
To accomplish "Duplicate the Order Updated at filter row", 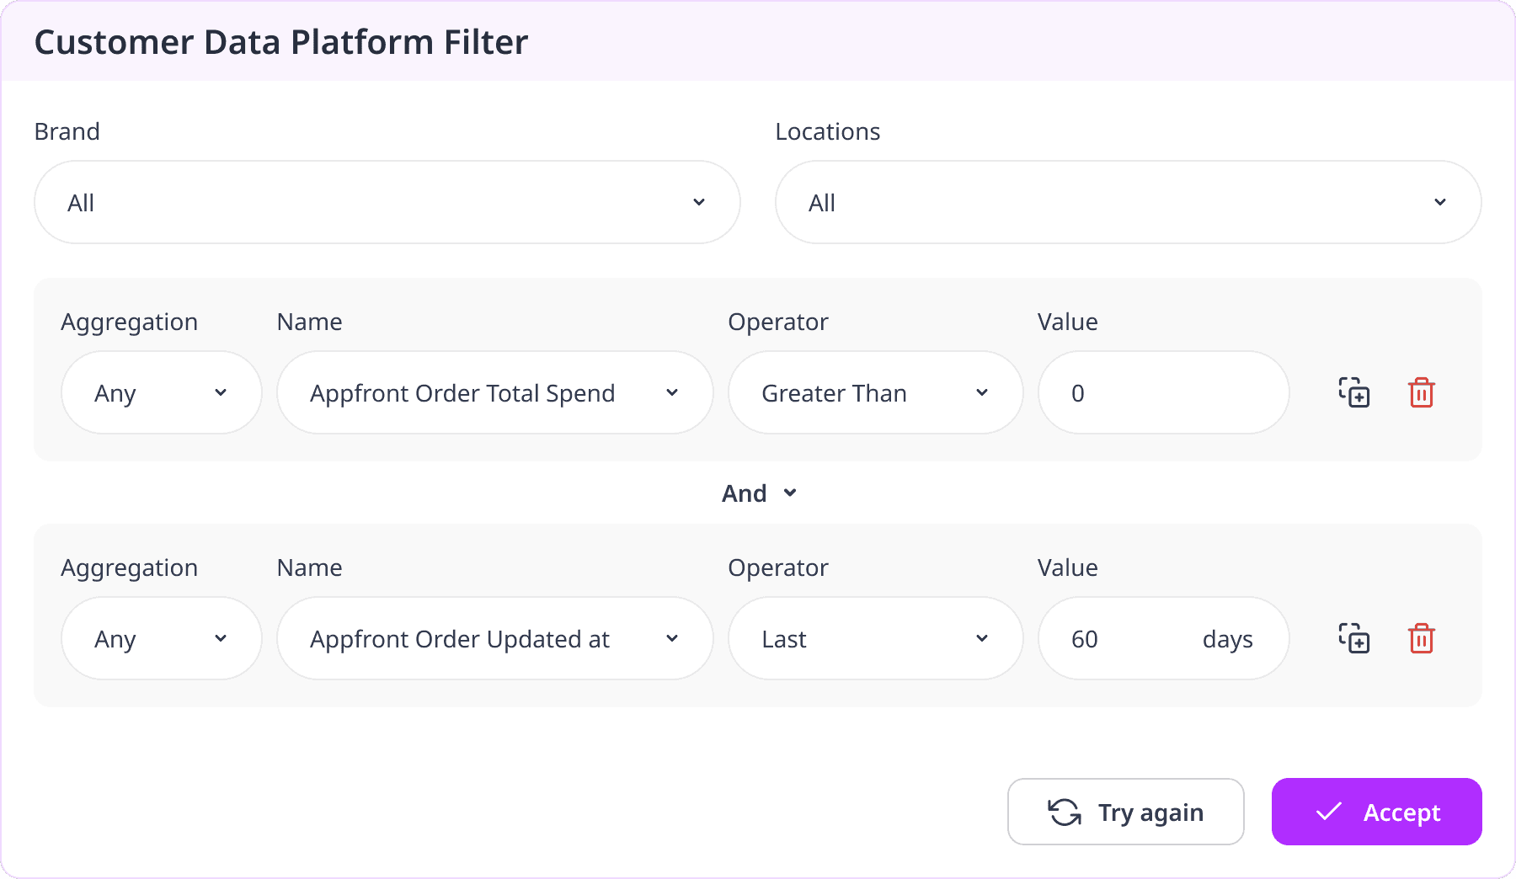I will 1354,638.
